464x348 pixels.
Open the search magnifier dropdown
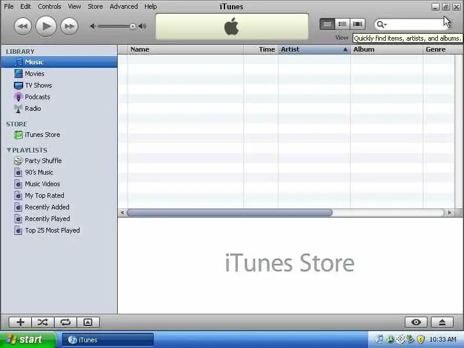382,24
